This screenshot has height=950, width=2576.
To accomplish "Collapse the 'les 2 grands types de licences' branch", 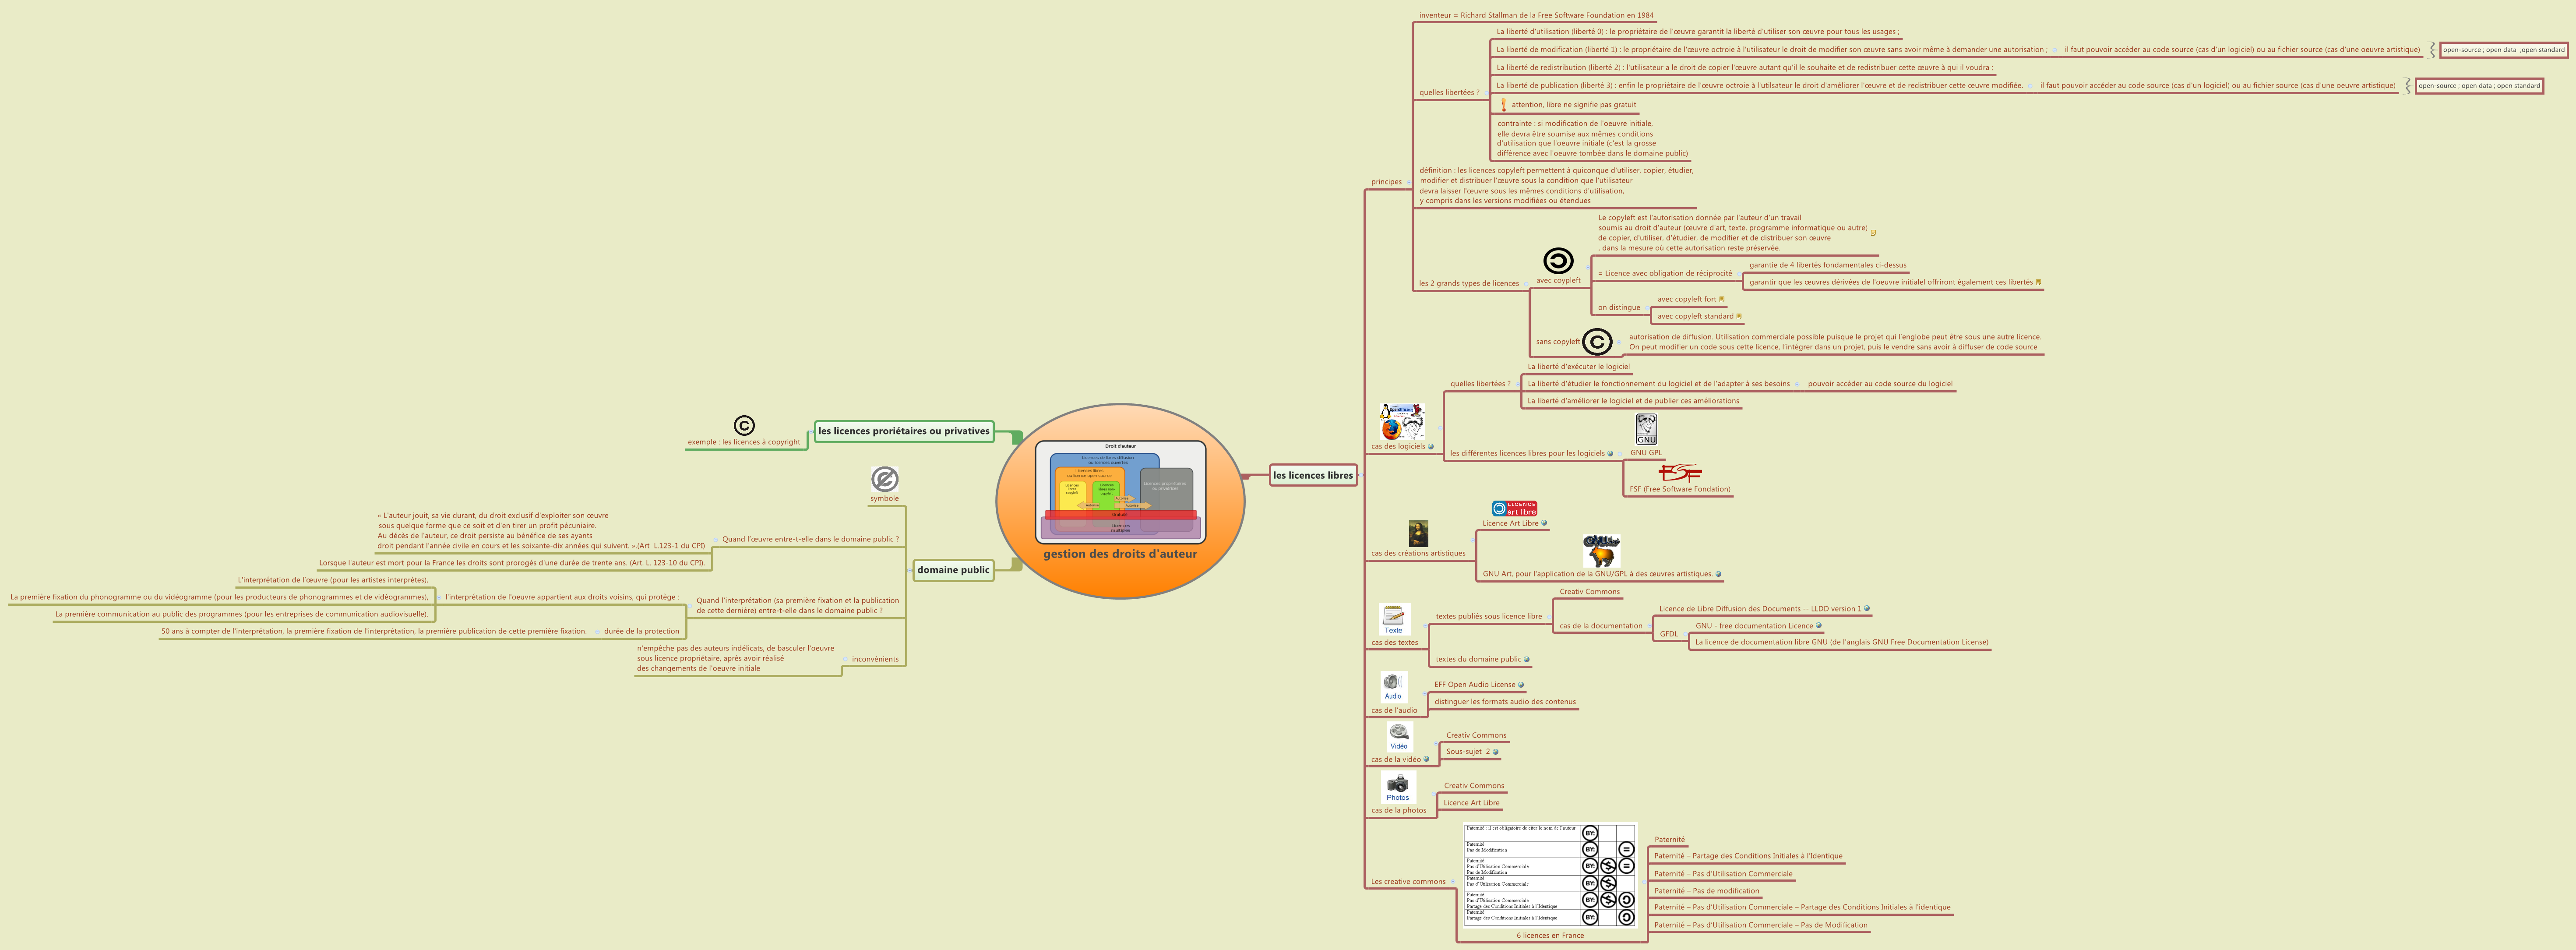I will (1526, 284).
